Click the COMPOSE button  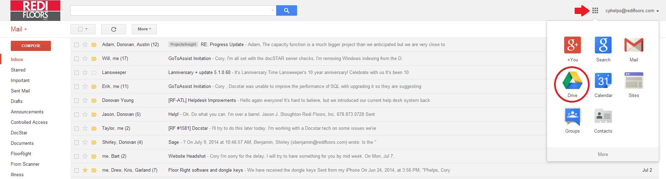(x=31, y=46)
